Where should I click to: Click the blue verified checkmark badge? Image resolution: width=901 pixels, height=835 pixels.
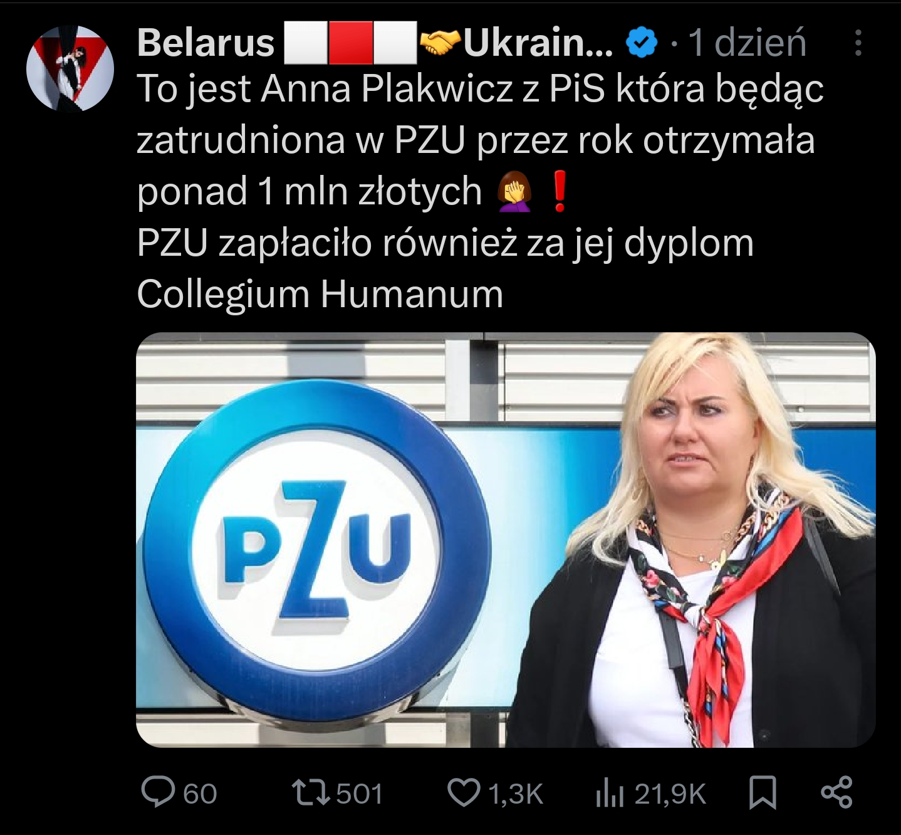coord(642,43)
